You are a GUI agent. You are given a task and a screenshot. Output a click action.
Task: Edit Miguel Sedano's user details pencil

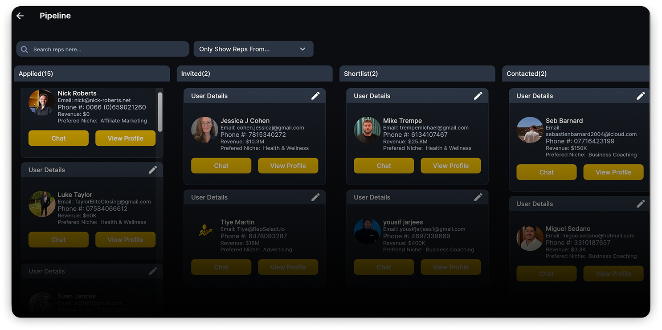(641, 204)
